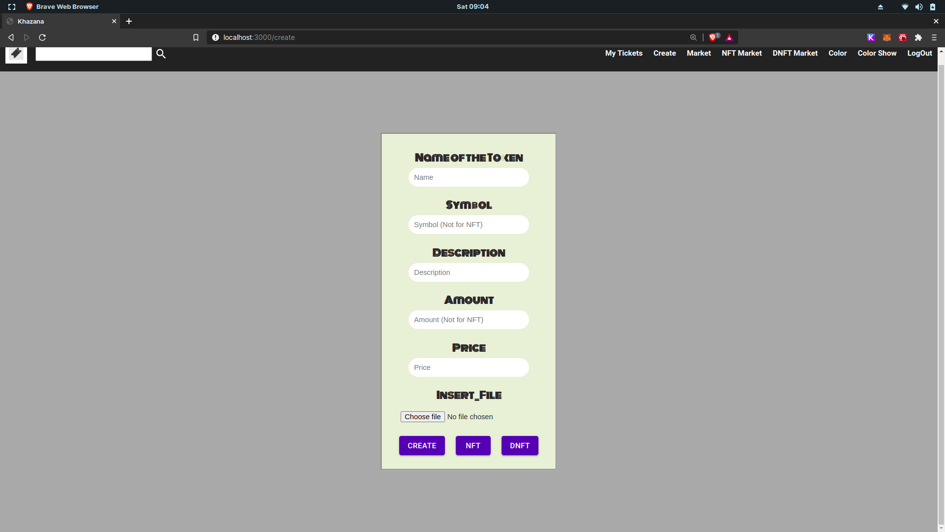Bookmark this page icon

click(196, 37)
